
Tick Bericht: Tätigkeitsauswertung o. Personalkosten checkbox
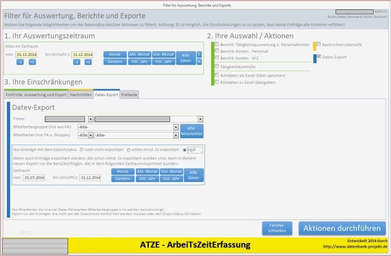tap(217, 44)
